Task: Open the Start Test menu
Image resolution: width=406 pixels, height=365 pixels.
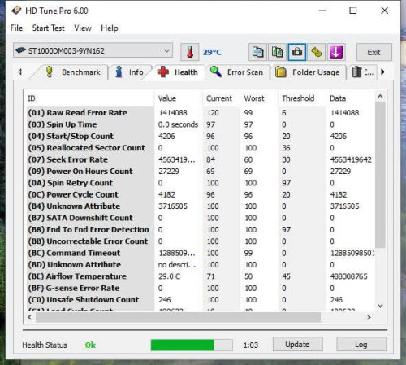Action: [49, 28]
